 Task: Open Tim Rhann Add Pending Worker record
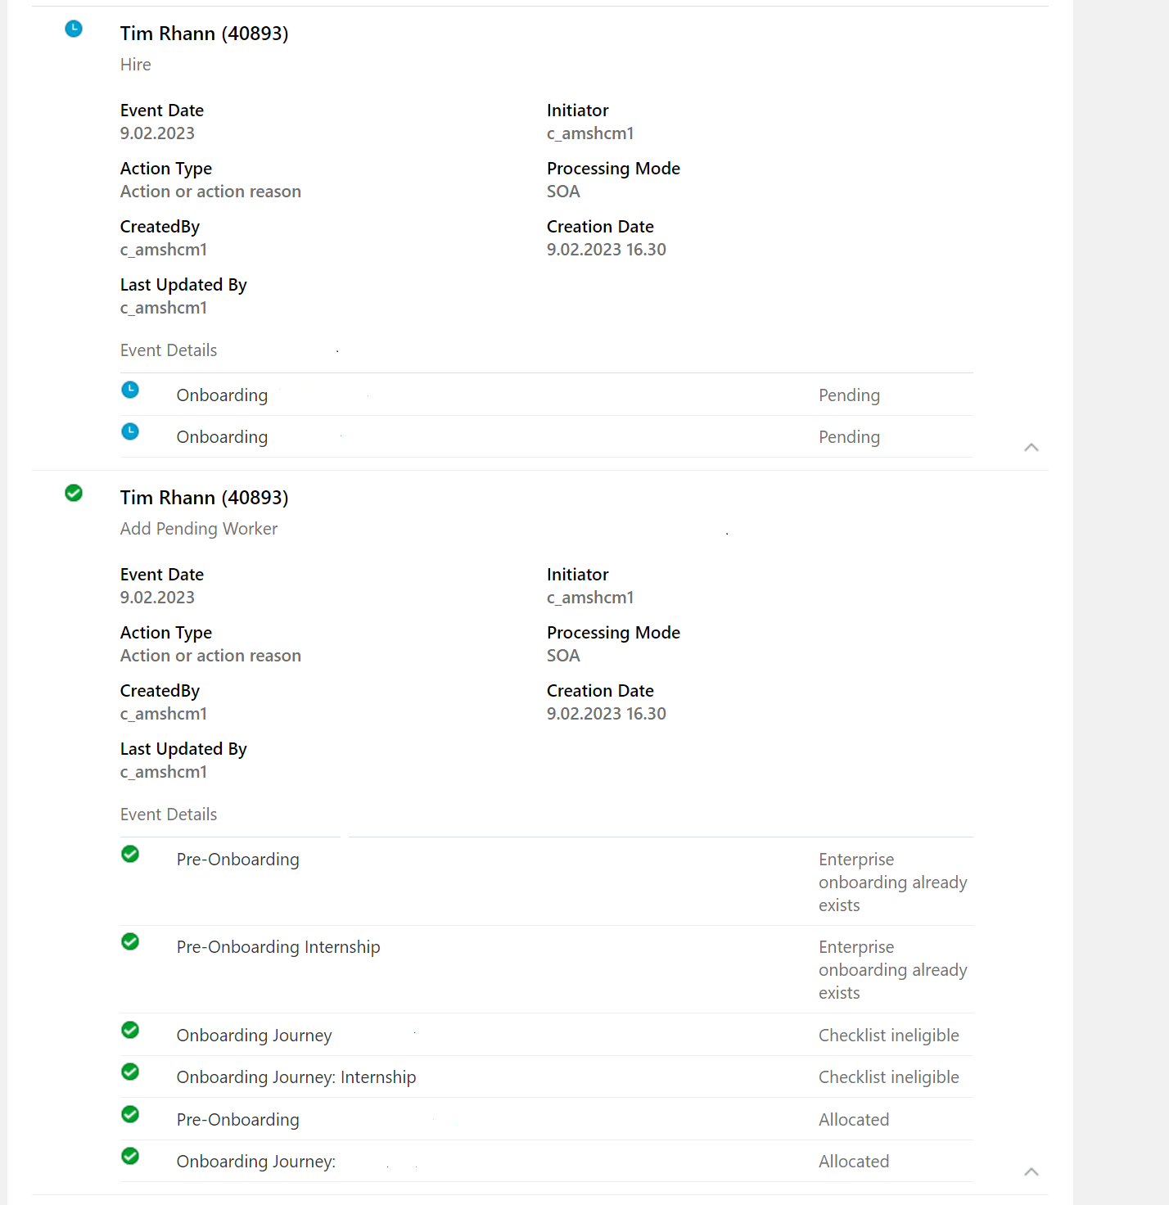pyautogui.click(x=204, y=497)
